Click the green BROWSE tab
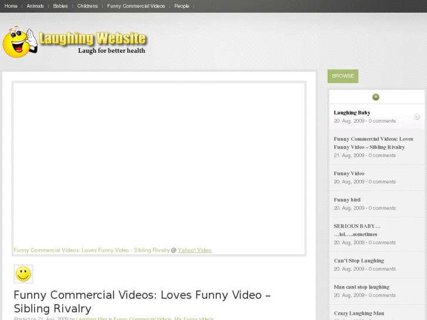Viewport: 427px width, 320px height. pos(343,76)
